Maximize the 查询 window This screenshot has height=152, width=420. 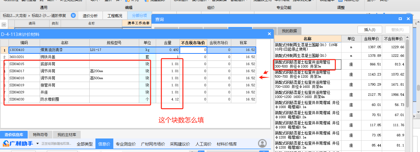(x=400, y=19)
